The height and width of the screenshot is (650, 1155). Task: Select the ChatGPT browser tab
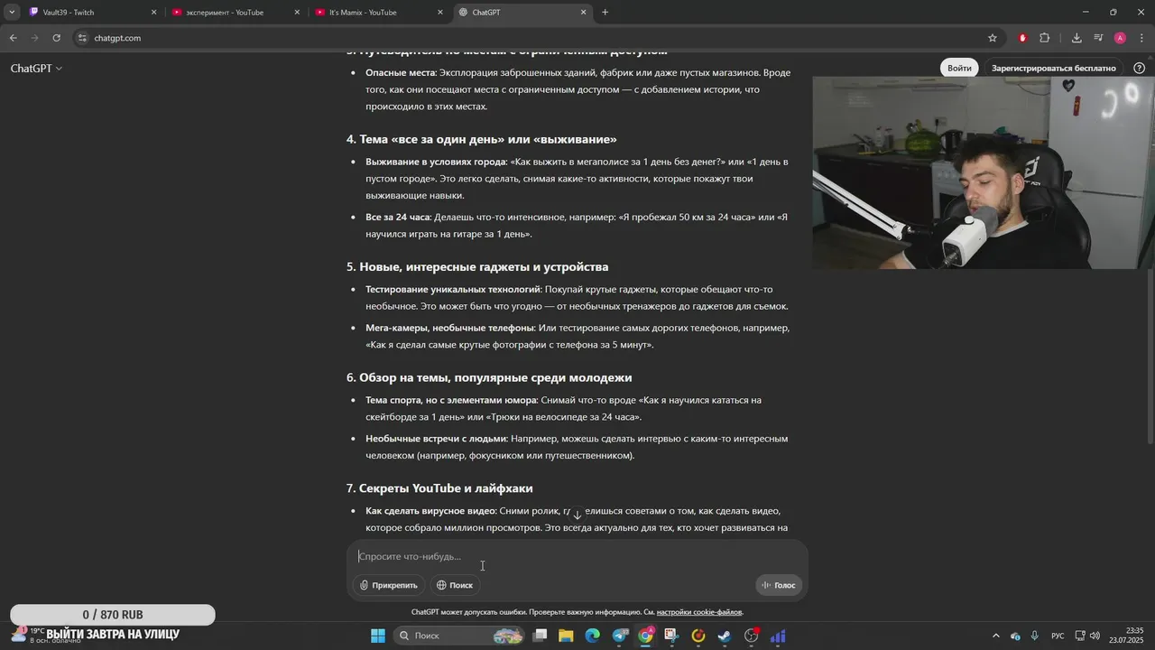click(x=522, y=13)
